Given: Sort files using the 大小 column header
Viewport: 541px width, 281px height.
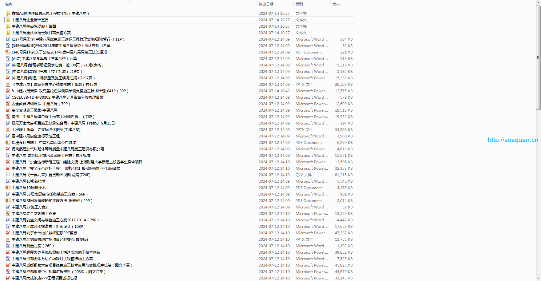Looking at the screenshot, I should click(336, 4).
